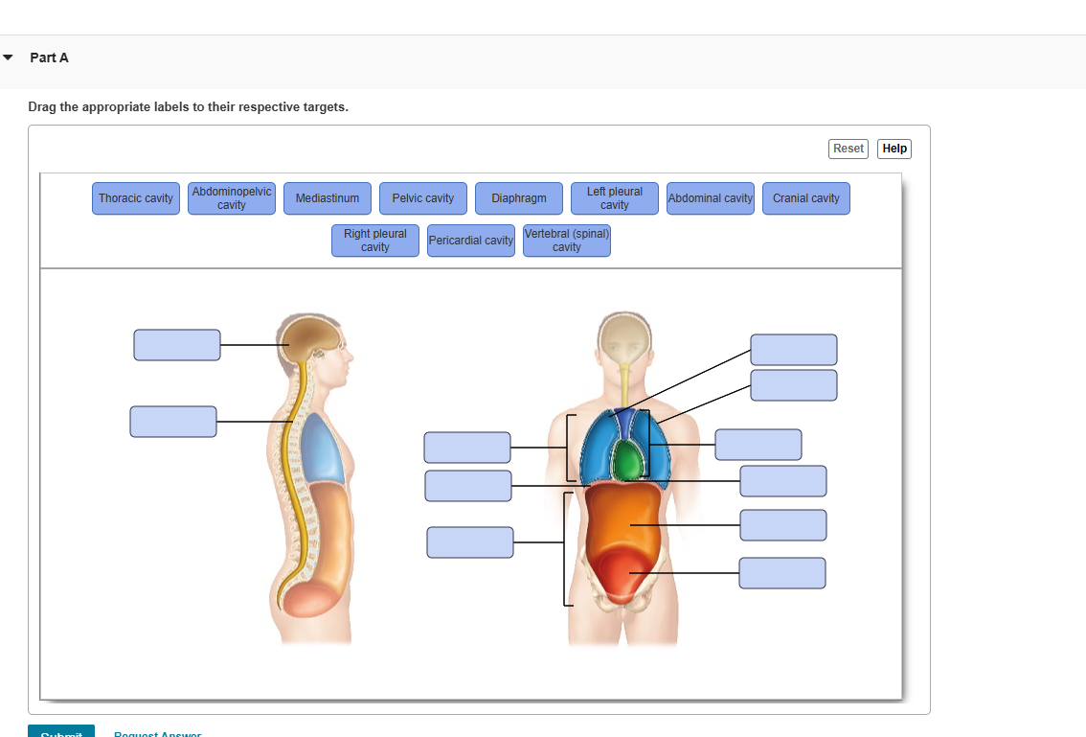
Task: Select the blank target attached to right chest bracket
Action: tap(758, 445)
